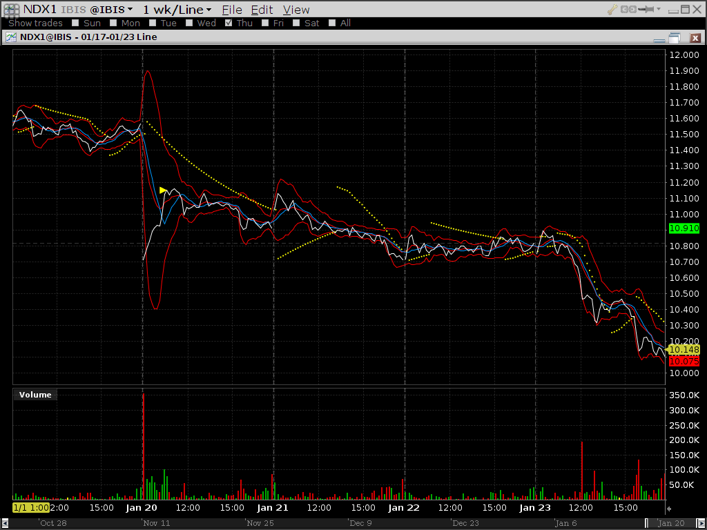The image size is (707, 530).
Task: Open the wrench configuration tool
Action: pyautogui.click(x=612, y=9)
